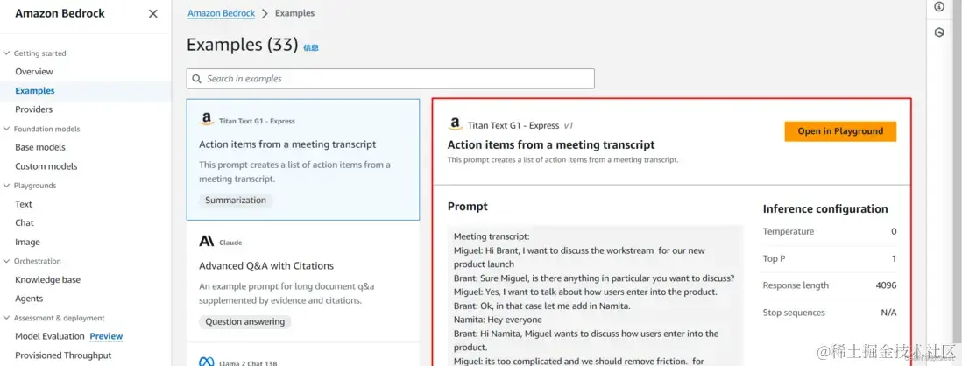Click the 'Examples' breadcrumb text
The width and height of the screenshot is (962, 366).
click(x=295, y=13)
